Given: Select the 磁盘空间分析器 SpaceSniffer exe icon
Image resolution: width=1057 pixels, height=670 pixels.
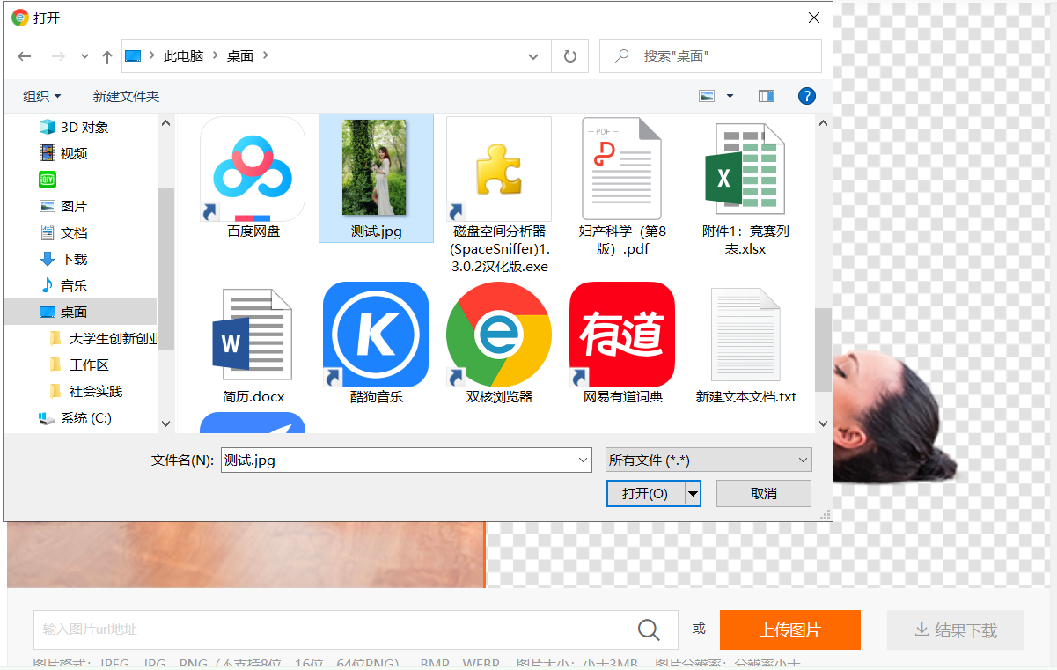Looking at the screenshot, I should pyautogui.click(x=499, y=169).
